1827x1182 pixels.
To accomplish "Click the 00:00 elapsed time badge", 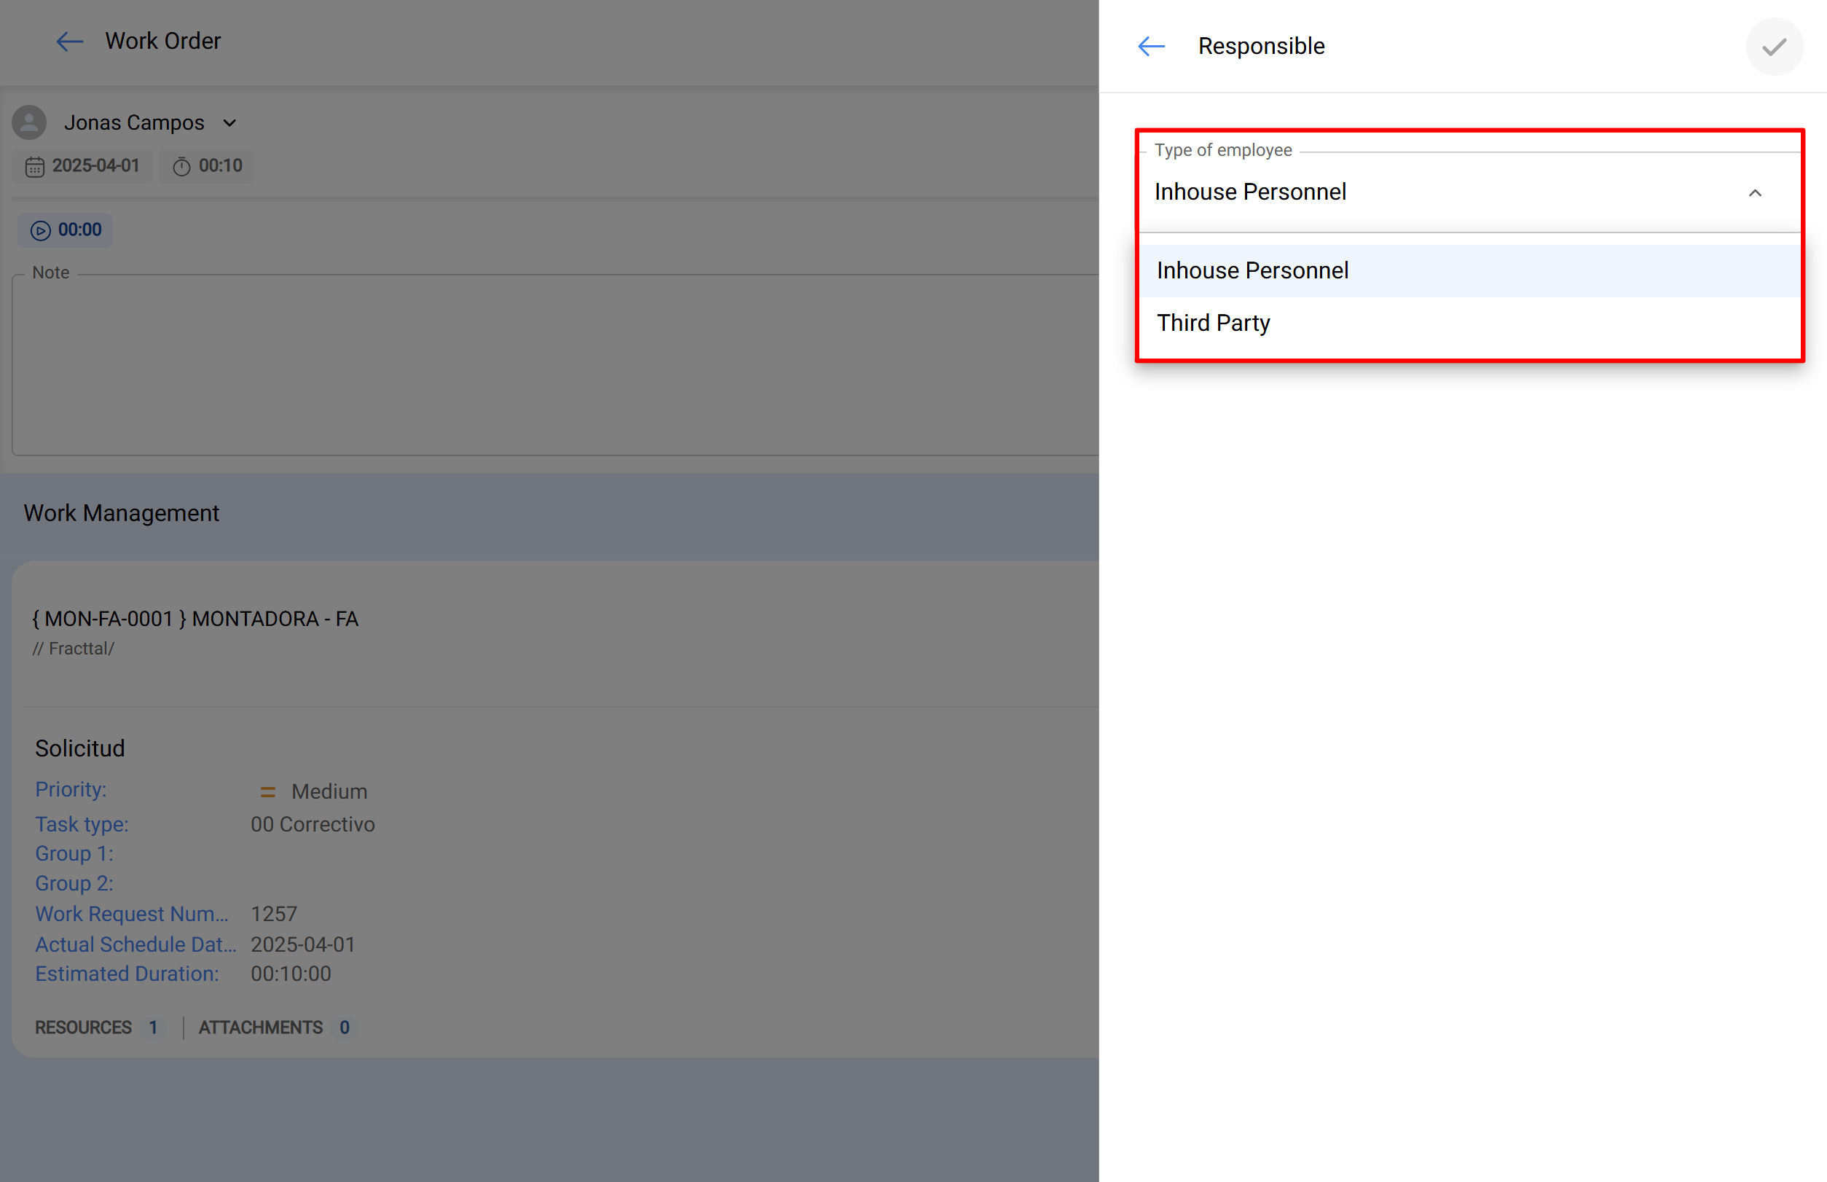I will (x=66, y=230).
